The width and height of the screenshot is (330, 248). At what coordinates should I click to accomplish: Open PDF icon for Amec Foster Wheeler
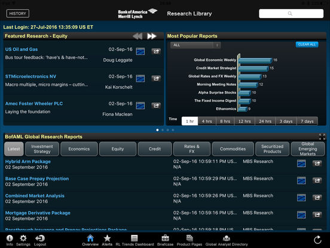[140, 105]
